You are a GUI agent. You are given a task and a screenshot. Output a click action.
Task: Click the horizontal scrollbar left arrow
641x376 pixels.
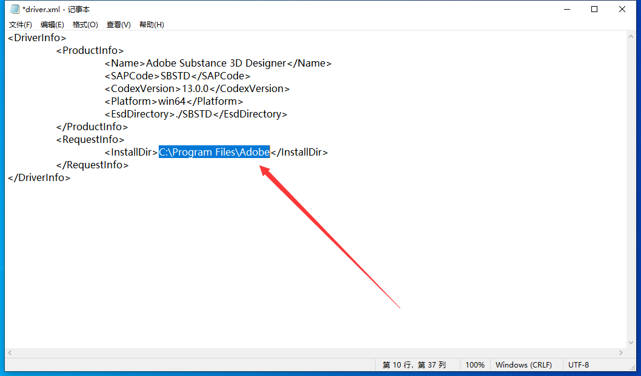coord(10,352)
